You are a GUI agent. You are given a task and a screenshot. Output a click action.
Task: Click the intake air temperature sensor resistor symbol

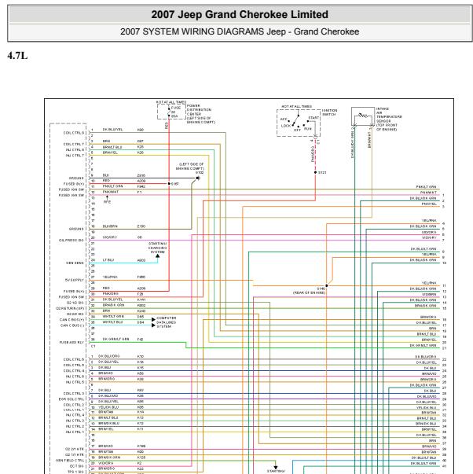point(363,116)
